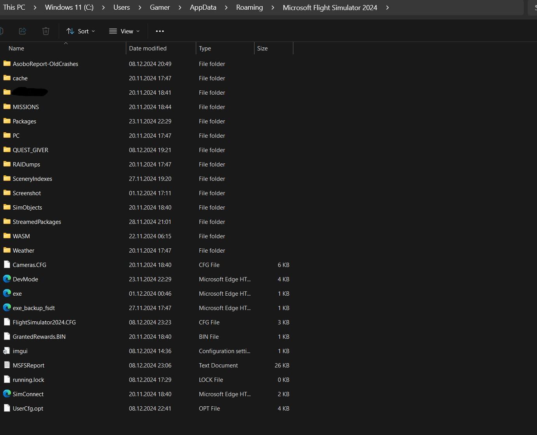Select the UserCfg.opt file

click(x=28, y=408)
